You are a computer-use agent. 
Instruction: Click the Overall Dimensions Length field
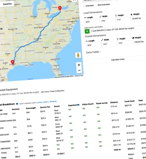click(x=93, y=45)
